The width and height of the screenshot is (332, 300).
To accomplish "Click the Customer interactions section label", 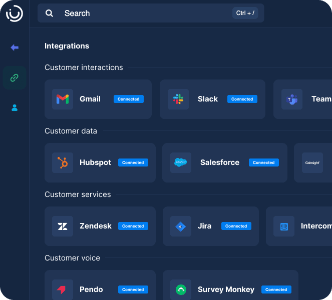I will 84,67.
